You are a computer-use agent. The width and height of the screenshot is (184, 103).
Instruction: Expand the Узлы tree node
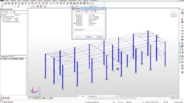3,20
